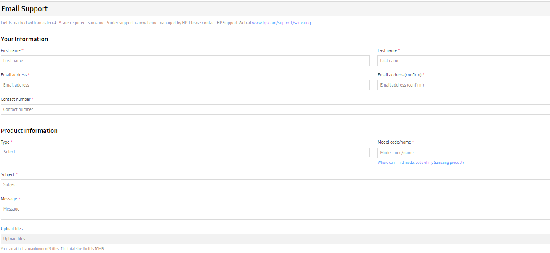Focus the Email address text box

click(185, 85)
